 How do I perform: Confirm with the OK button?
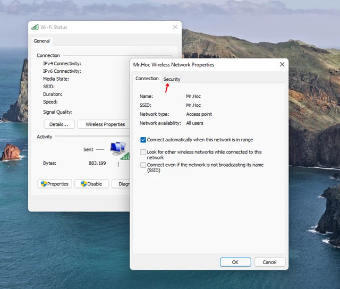point(235,262)
